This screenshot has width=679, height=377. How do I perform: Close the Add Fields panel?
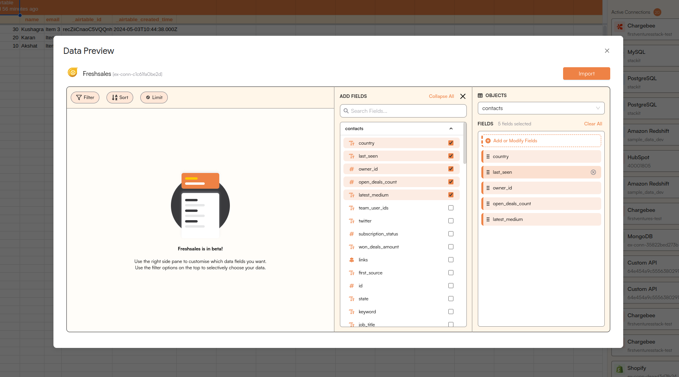point(463,96)
